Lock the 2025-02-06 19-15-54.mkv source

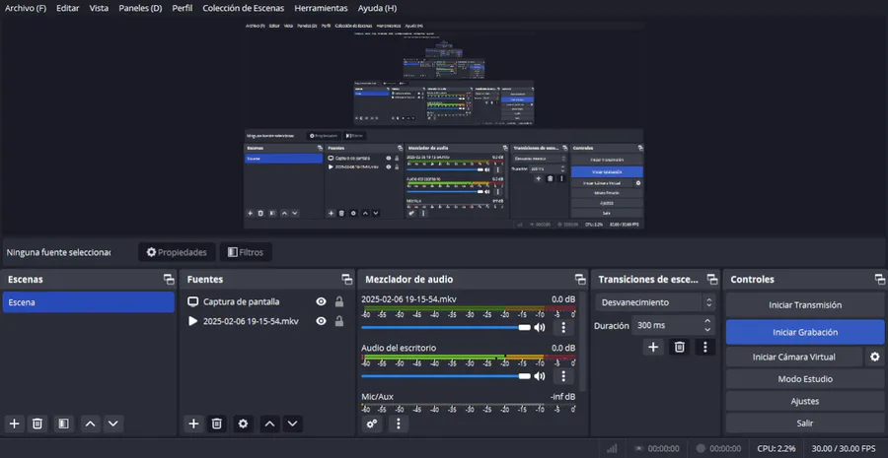coord(339,321)
